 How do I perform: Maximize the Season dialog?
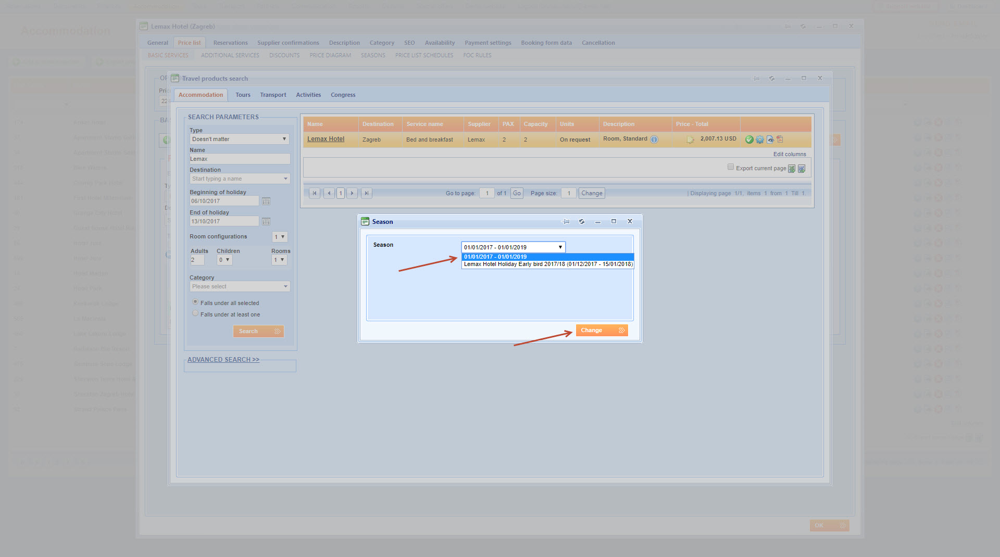614,221
